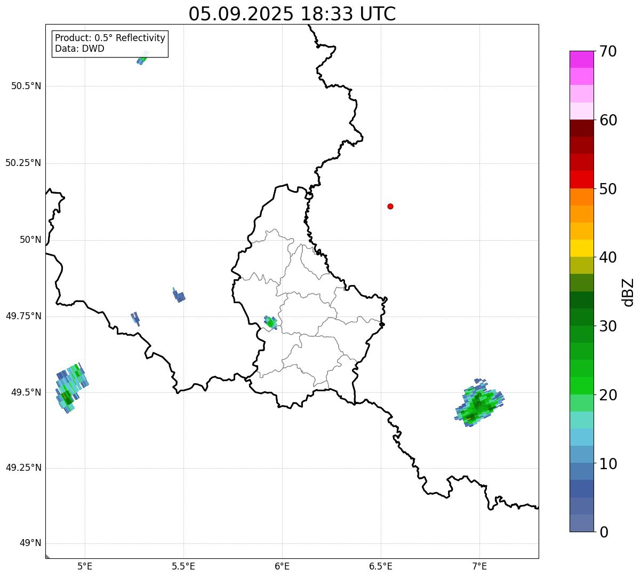Click the colorbar value 20
This screenshot has width=641, height=577.
(x=608, y=395)
